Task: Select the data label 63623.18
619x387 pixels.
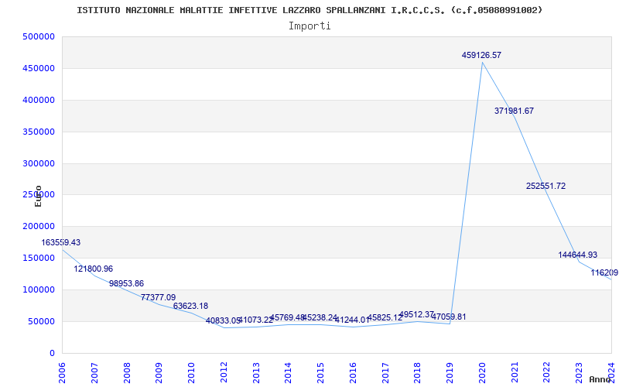Action: point(190,306)
